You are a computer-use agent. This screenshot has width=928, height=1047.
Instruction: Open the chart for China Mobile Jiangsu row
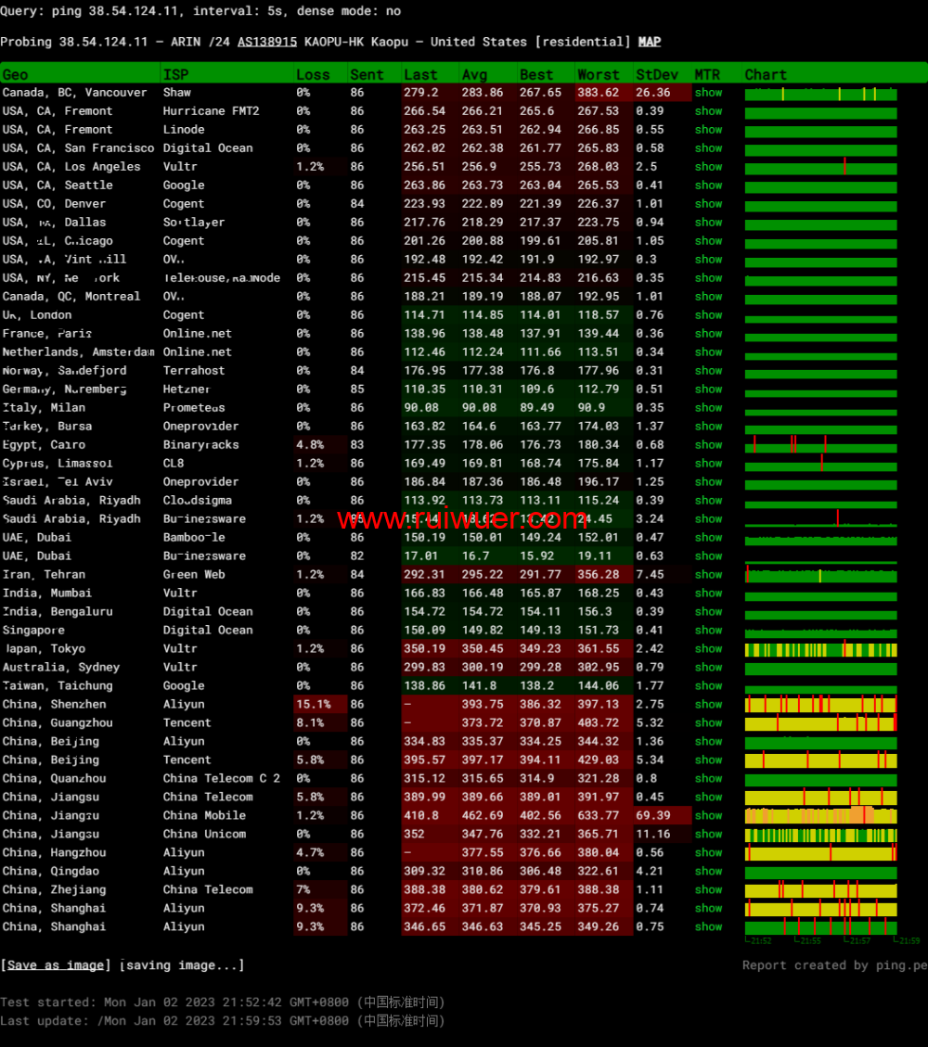pos(820,816)
